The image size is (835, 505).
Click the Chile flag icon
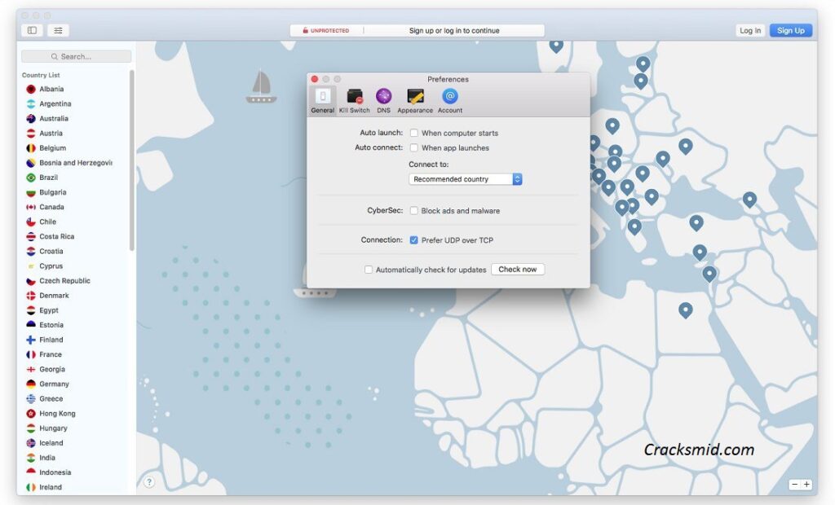point(31,222)
